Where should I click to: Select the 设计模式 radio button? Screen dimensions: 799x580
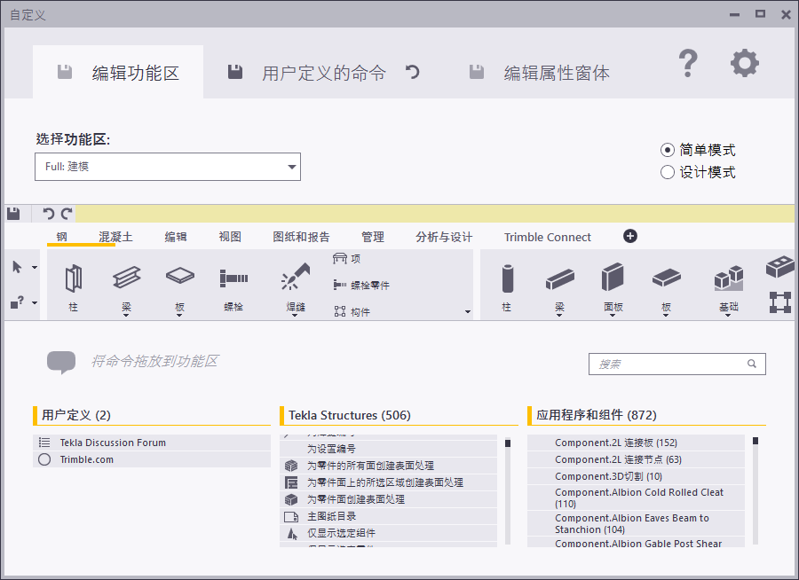tap(668, 172)
